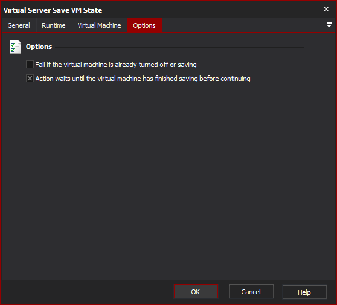Open documentation via the Help button

[304, 292]
